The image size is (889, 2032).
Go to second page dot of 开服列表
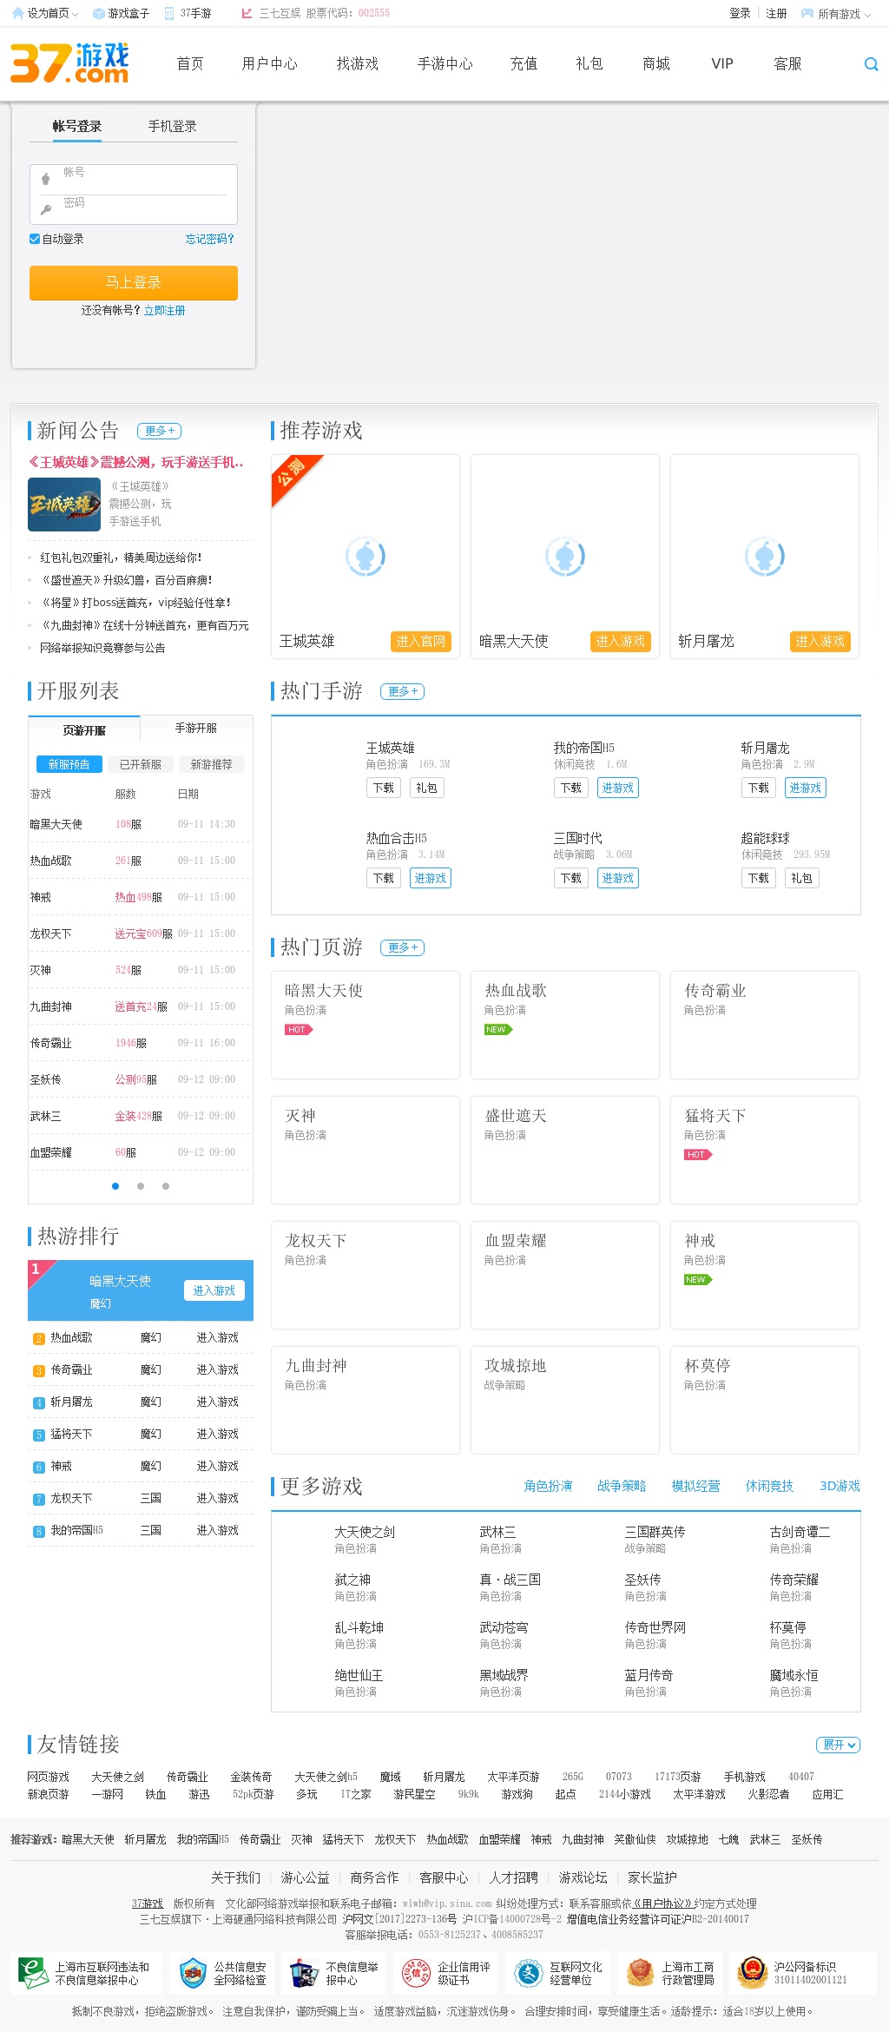(141, 1186)
